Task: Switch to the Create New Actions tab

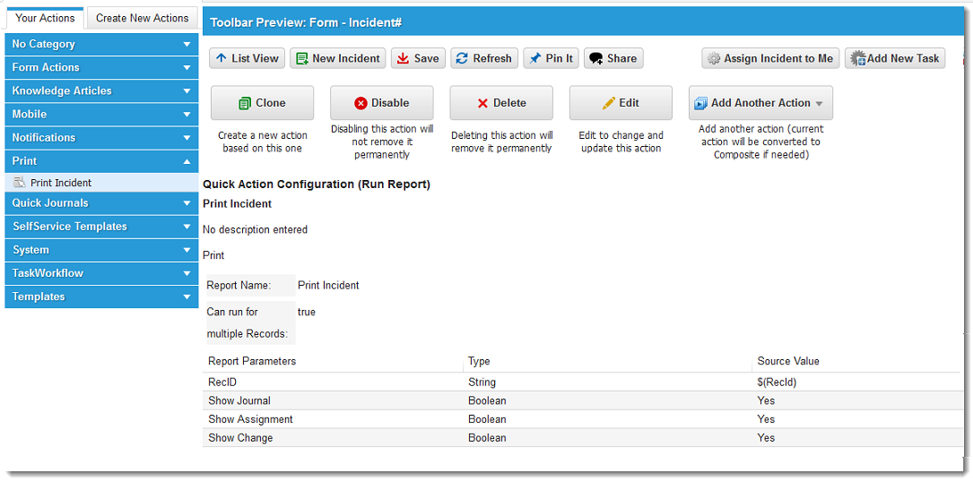Action: [x=142, y=18]
